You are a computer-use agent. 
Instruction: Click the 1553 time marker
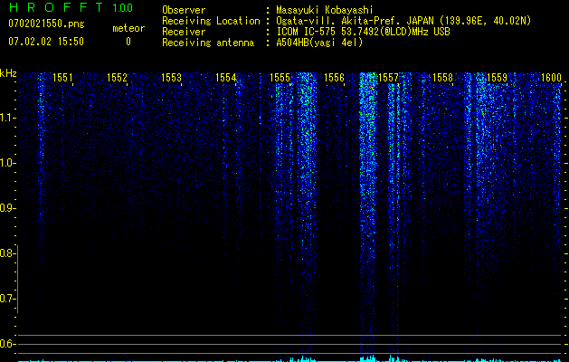click(171, 77)
